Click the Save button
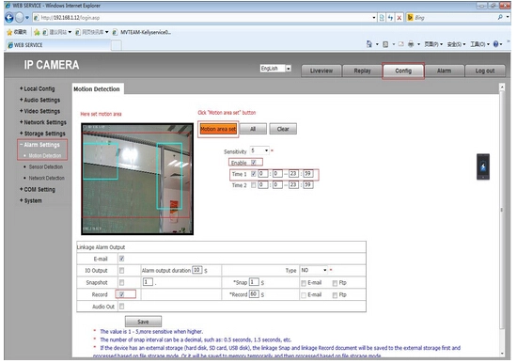Image resolution: width=517 pixels, height=363 pixels. (x=143, y=322)
